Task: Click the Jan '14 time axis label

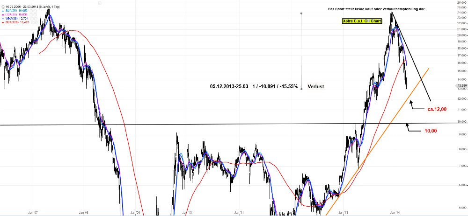Action: 395,212
